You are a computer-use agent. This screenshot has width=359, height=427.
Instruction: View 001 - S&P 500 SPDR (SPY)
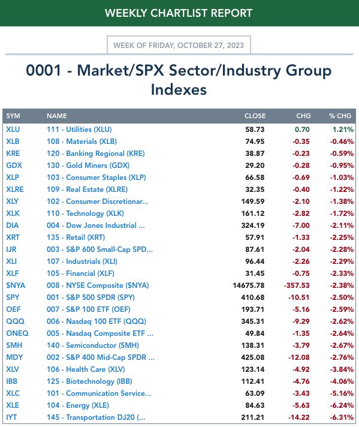pyautogui.click(x=90, y=297)
